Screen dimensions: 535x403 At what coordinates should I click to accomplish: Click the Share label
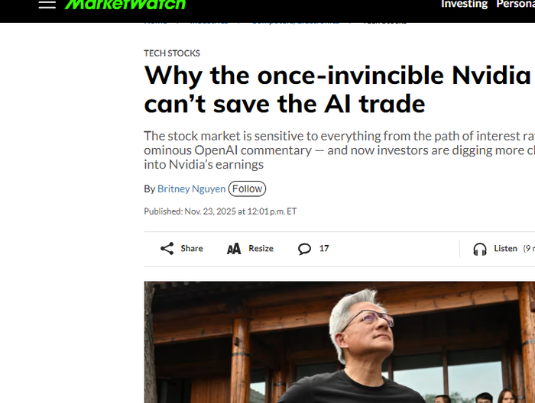coord(192,249)
